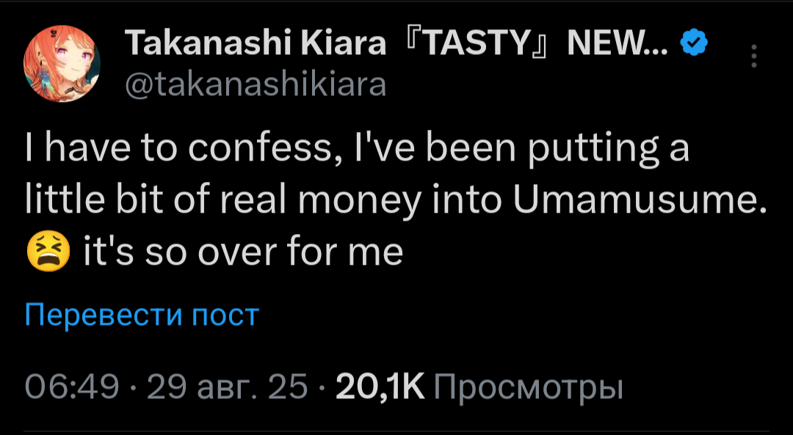This screenshot has height=435, width=793.
Task: Open the Takanashi Kiara display name
Action: (256, 47)
